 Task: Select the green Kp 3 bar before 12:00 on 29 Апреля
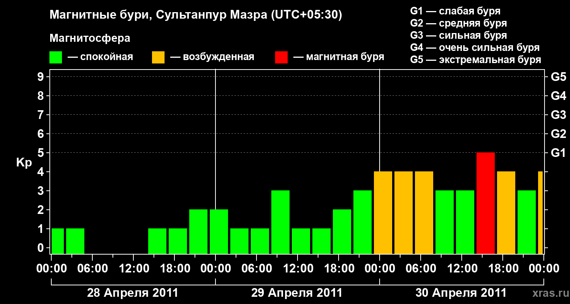point(280,222)
